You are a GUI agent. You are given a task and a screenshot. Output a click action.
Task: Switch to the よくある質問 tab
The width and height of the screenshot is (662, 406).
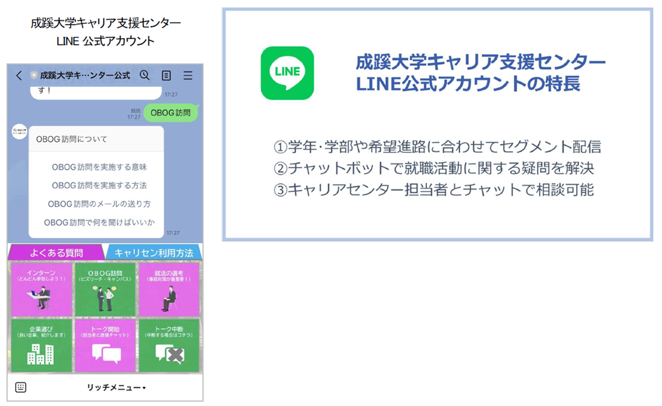tap(56, 252)
